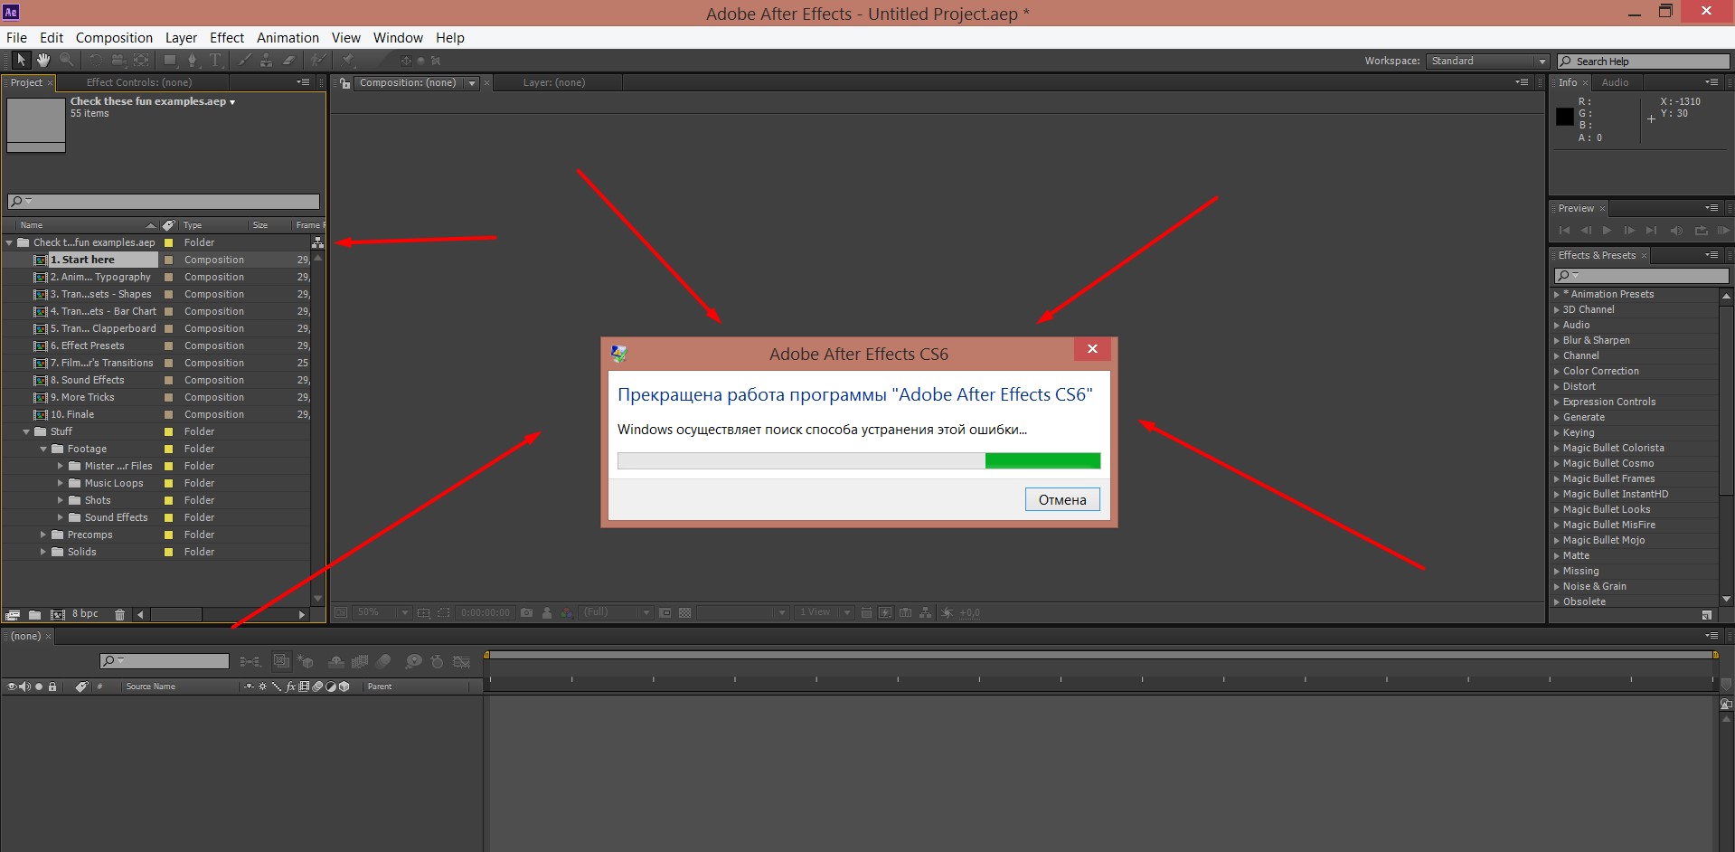Select the Clone Stamp tool
This screenshot has width=1735, height=852.
[266, 61]
